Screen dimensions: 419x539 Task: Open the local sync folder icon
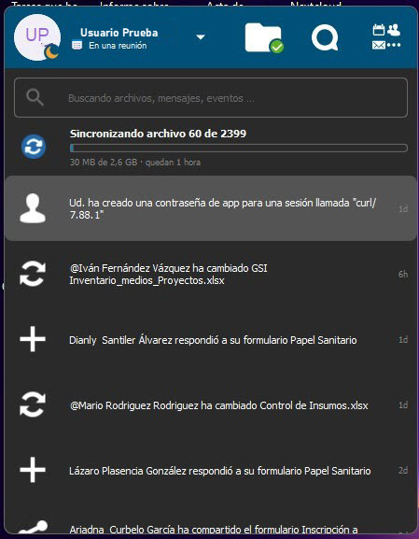(263, 37)
